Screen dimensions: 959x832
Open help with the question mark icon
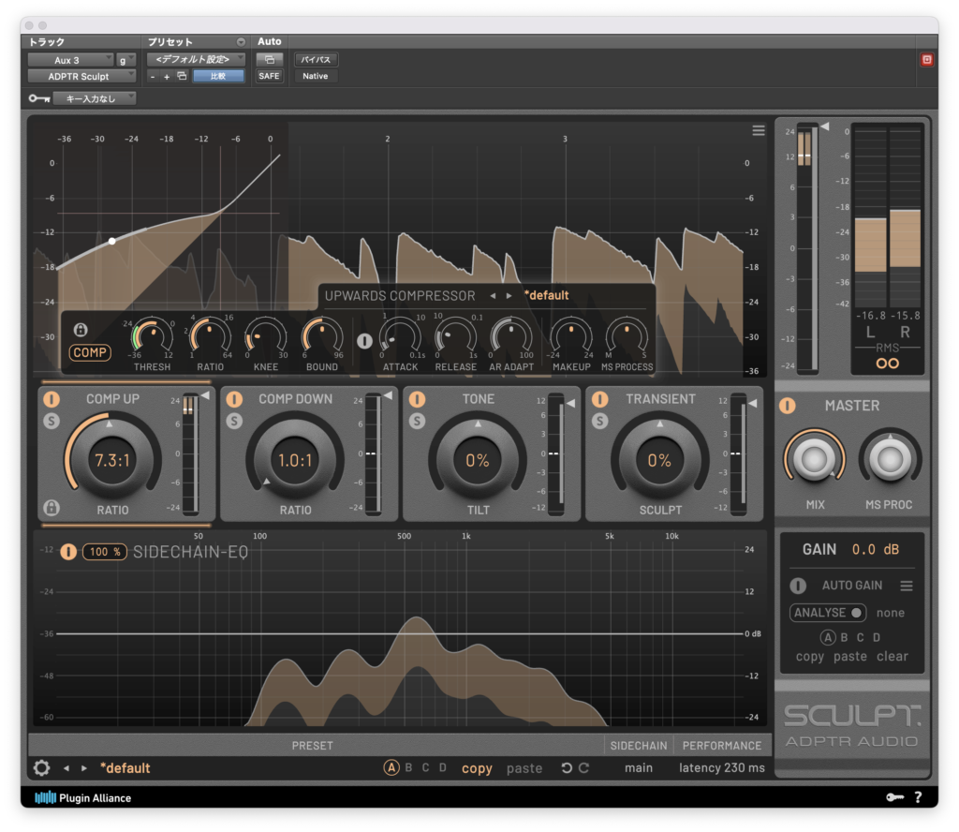(918, 797)
